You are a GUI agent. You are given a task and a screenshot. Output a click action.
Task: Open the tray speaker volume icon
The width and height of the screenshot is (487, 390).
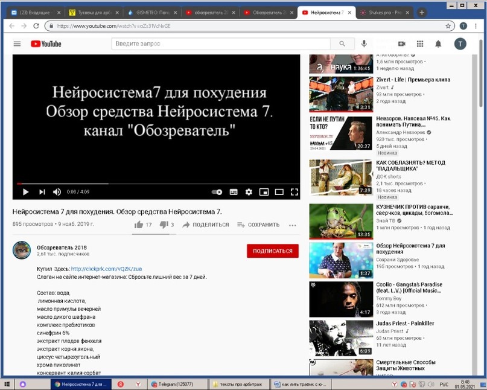coord(430,385)
